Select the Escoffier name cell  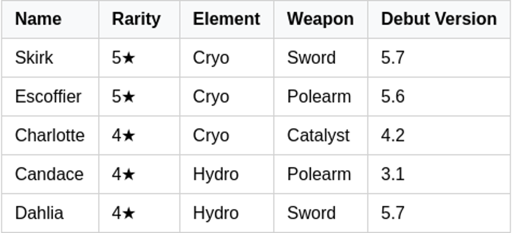pyautogui.click(x=48, y=96)
